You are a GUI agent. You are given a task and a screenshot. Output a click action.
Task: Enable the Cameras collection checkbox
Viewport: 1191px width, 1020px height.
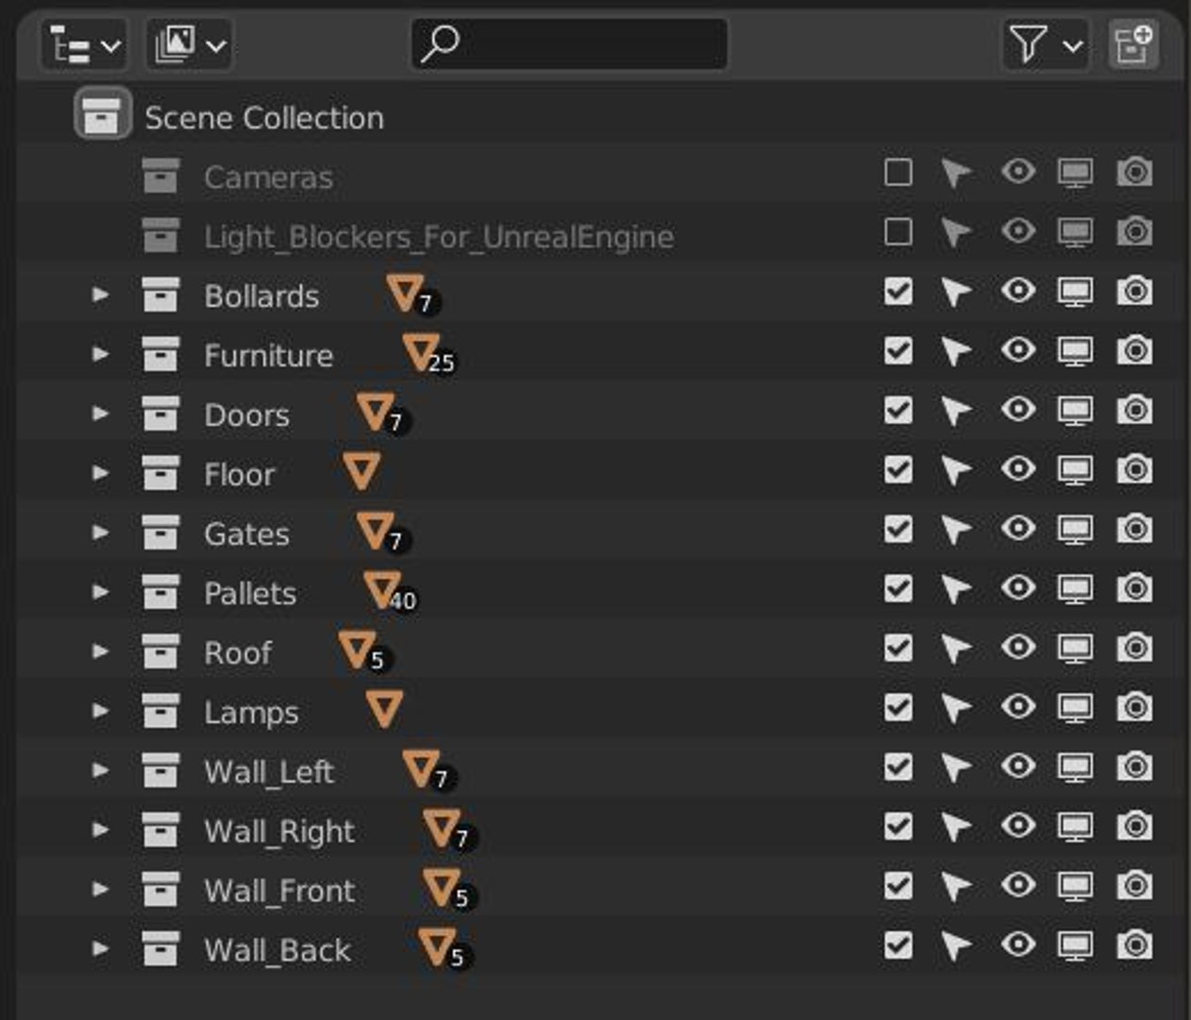pos(897,173)
